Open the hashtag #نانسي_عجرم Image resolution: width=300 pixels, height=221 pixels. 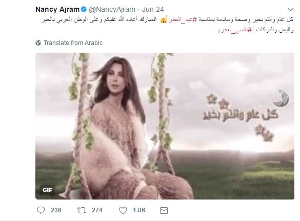[234, 30]
